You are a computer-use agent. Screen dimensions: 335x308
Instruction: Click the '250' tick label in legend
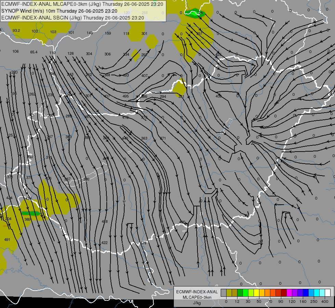coord(314,301)
